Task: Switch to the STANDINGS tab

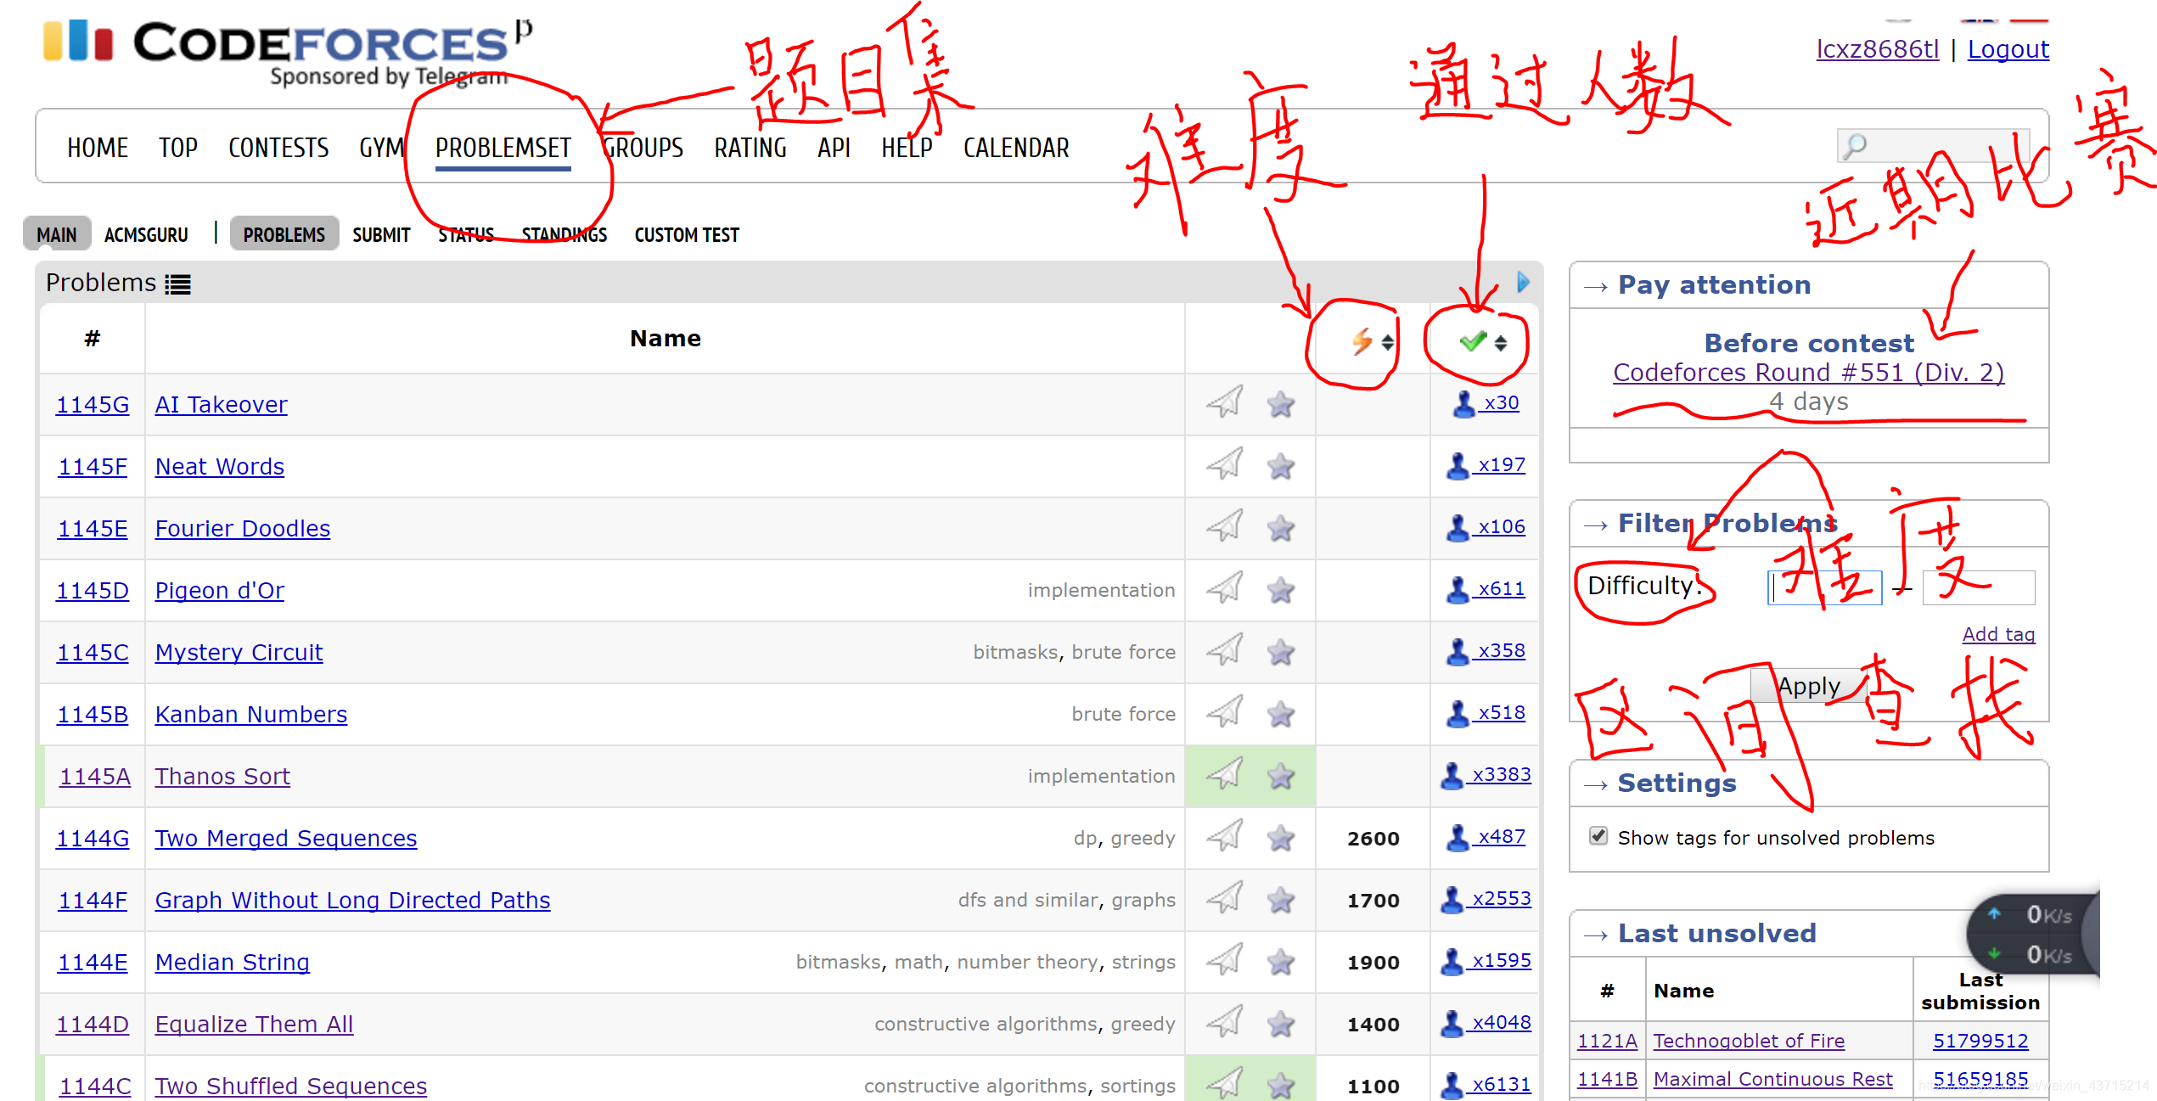Action: point(564,235)
